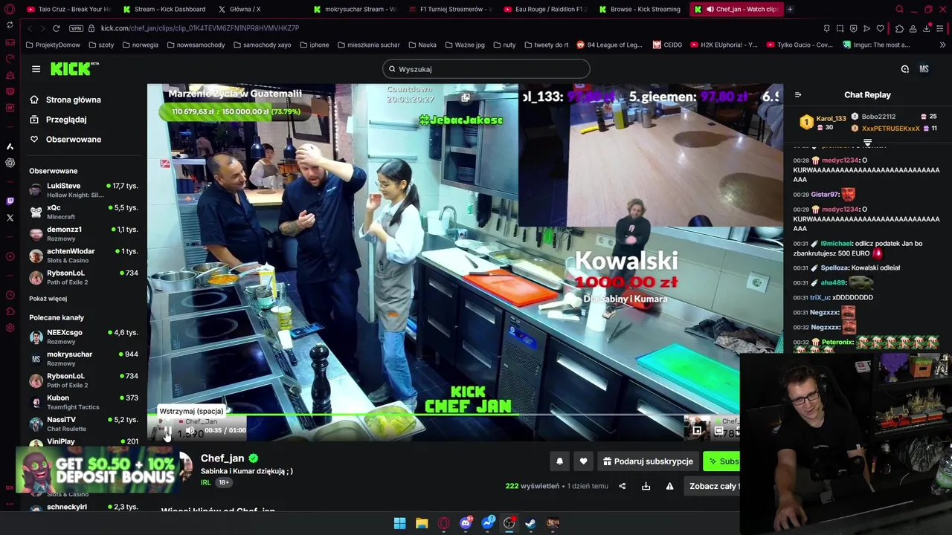
Task: Switch to F1 Turniej Streamerów tab
Action: [x=451, y=9]
